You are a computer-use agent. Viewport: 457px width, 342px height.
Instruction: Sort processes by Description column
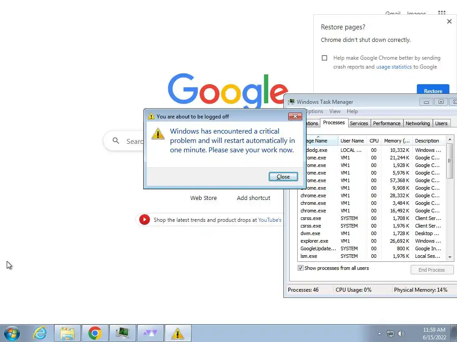(429, 141)
